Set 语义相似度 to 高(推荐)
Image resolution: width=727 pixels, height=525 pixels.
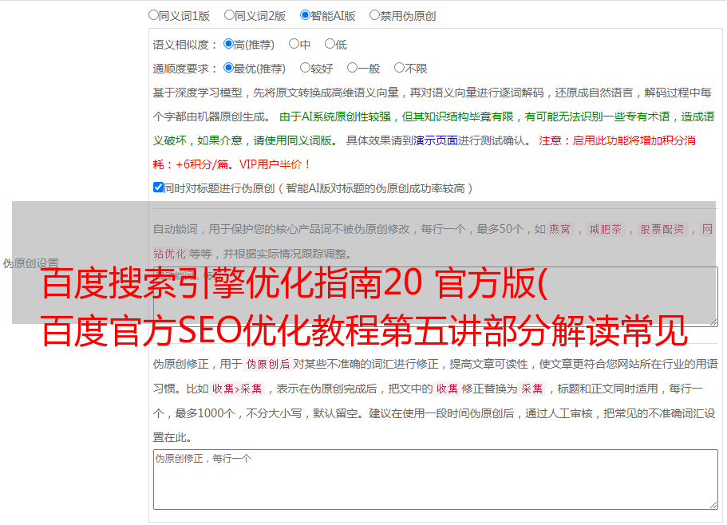[x=228, y=44]
